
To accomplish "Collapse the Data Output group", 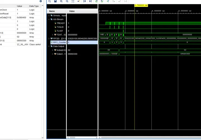I will click(x=49, y=46).
